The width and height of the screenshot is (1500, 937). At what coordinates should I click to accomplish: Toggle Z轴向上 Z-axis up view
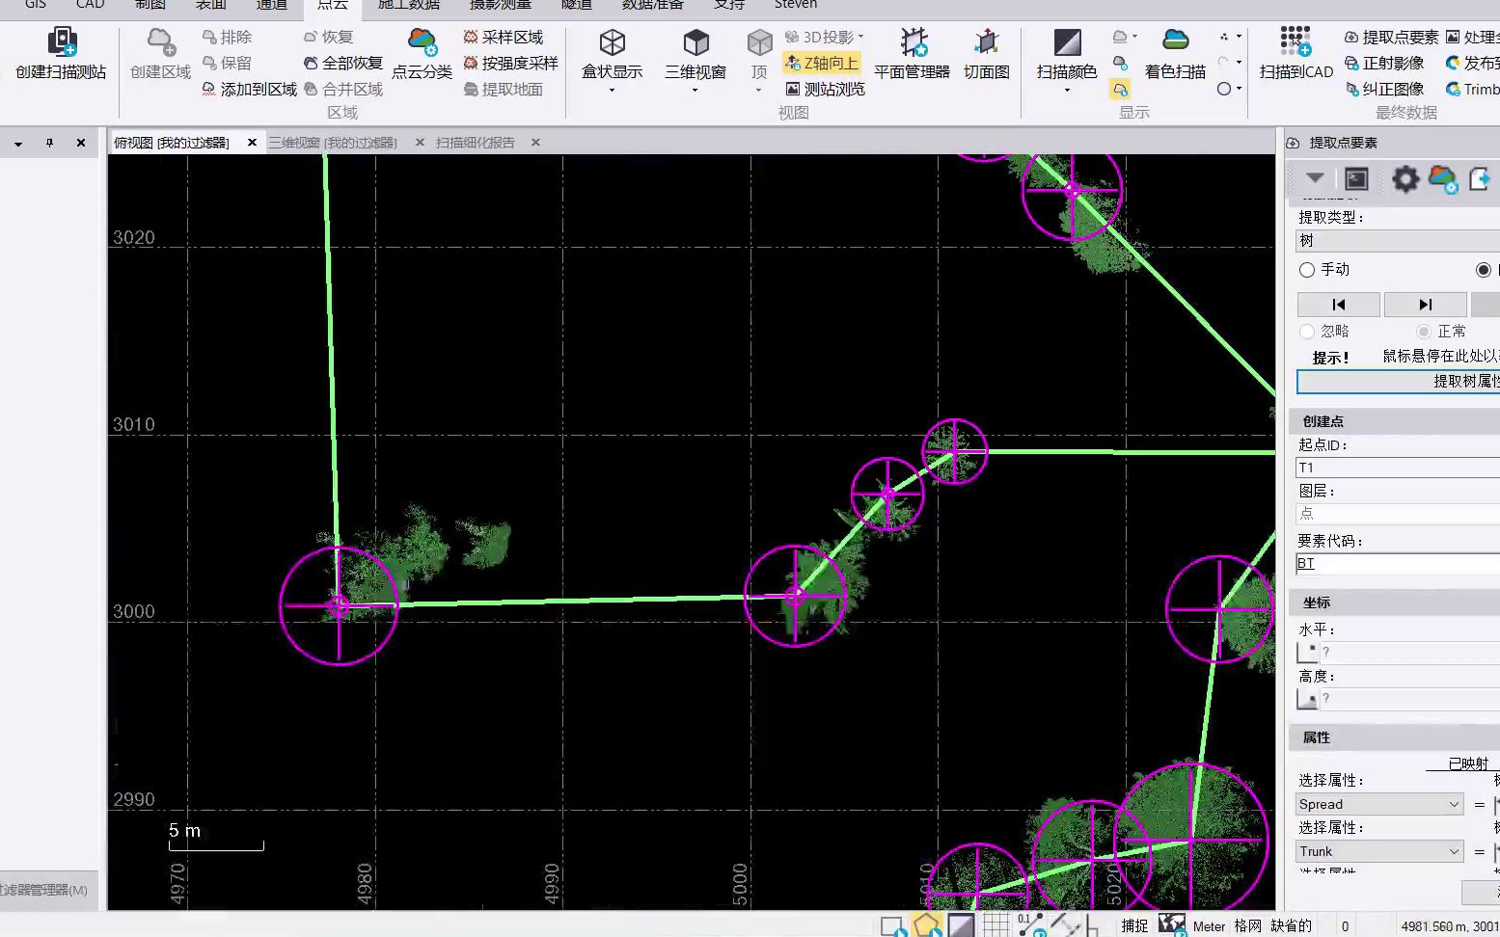click(822, 63)
